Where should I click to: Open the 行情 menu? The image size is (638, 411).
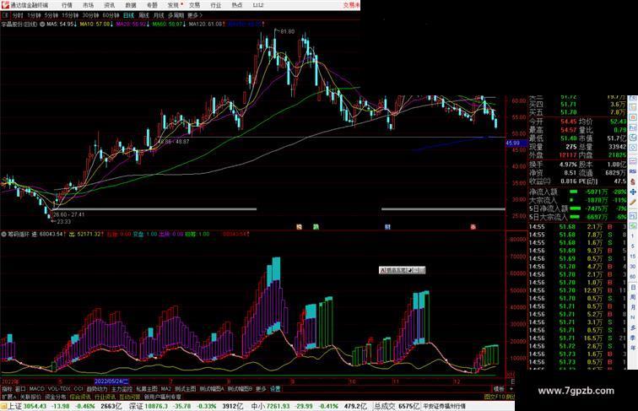point(67,5)
